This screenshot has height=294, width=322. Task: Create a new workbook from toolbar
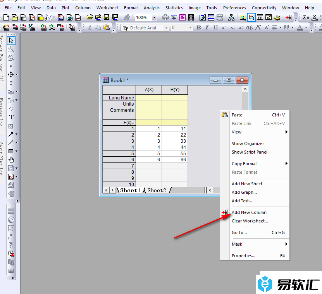pos(23,17)
